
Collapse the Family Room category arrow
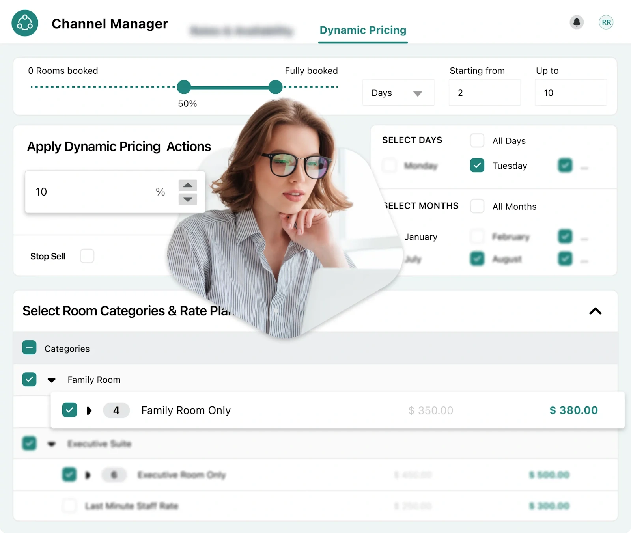coord(51,380)
